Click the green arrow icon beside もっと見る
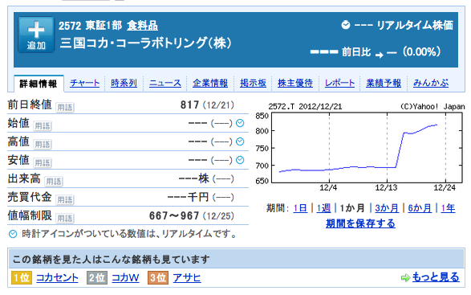471x295 pixels. (x=405, y=278)
